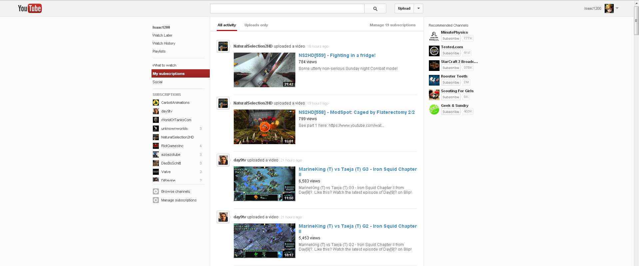Viewport: 639px width, 266px height.
Task: Click the Upload button
Action: point(404,8)
